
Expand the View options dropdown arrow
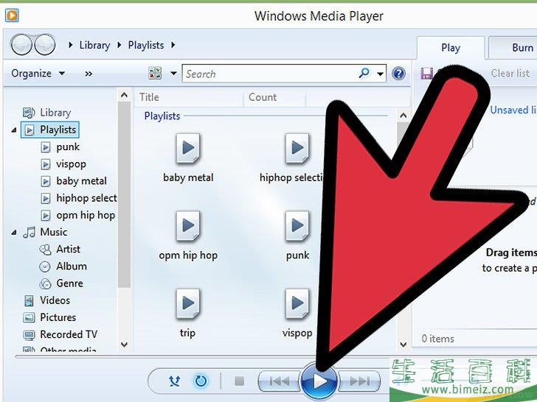(x=173, y=73)
